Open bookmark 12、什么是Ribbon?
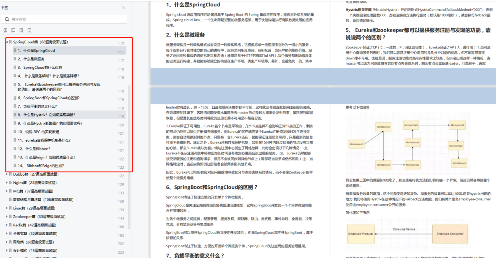 coord(34,149)
